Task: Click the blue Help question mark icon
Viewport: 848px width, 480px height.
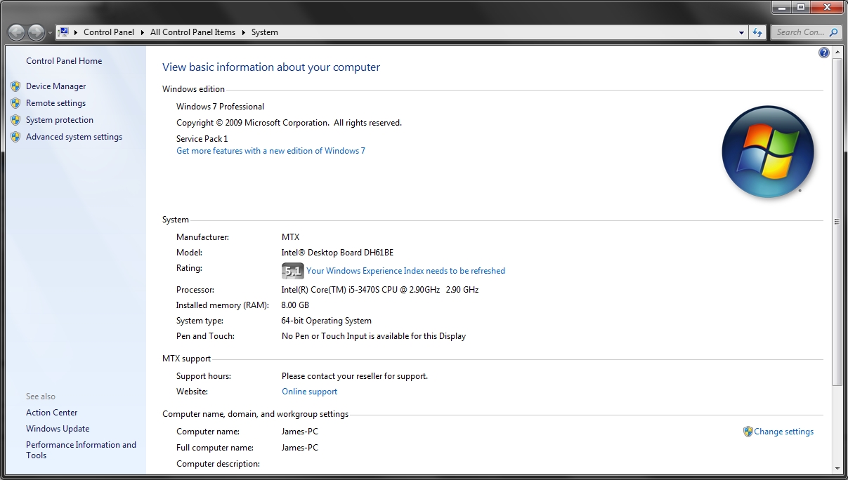Action: pos(824,53)
